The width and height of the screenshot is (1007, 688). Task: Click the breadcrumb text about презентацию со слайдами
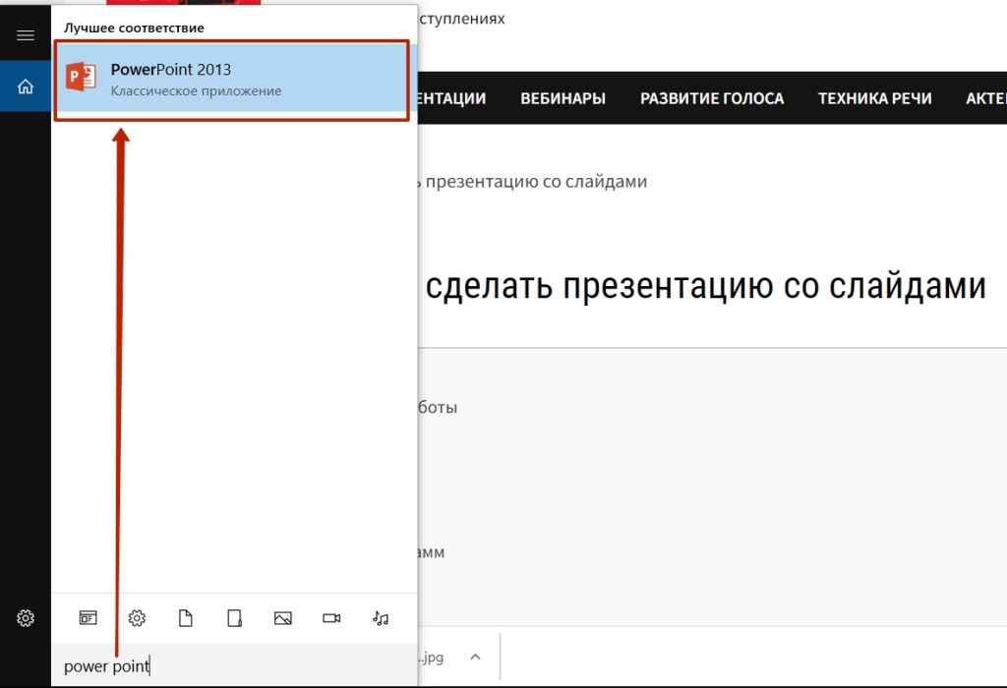pos(531,182)
